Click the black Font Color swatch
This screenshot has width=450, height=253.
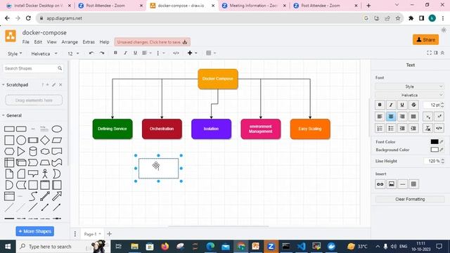435,142
